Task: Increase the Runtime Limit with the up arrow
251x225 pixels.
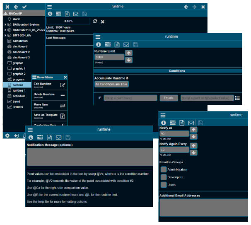Action: pyautogui.click(x=129, y=53)
